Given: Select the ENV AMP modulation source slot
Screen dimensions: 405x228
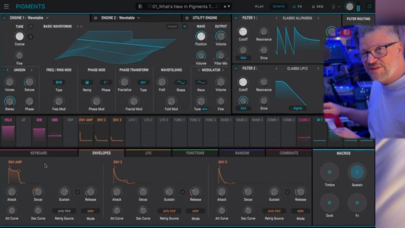Looking at the screenshot, I should (x=86, y=131).
